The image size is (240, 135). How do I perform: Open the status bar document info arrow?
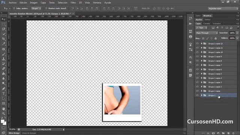63,130
